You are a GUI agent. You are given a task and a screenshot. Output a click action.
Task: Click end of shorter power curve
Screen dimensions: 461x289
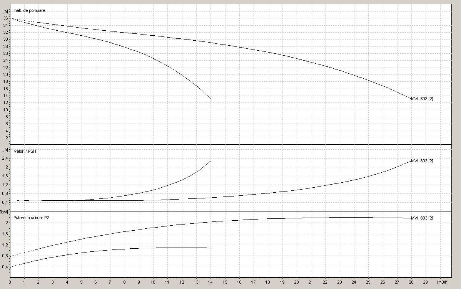pos(210,248)
